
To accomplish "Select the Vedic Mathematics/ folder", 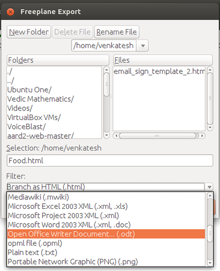I will pos(54,99).
